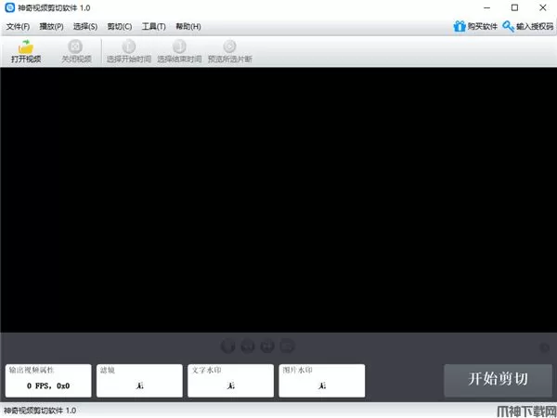Screen dimensions: 557x418
Task: Click the Buy Software gift icon
Action: pyautogui.click(x=460, y=26)
